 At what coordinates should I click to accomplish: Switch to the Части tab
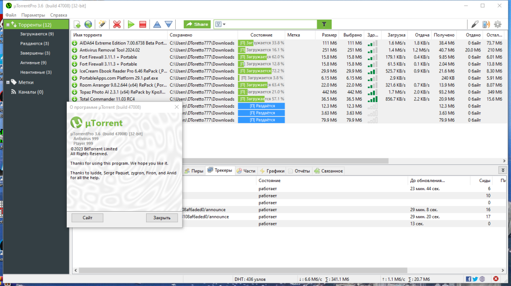[246, 171]
